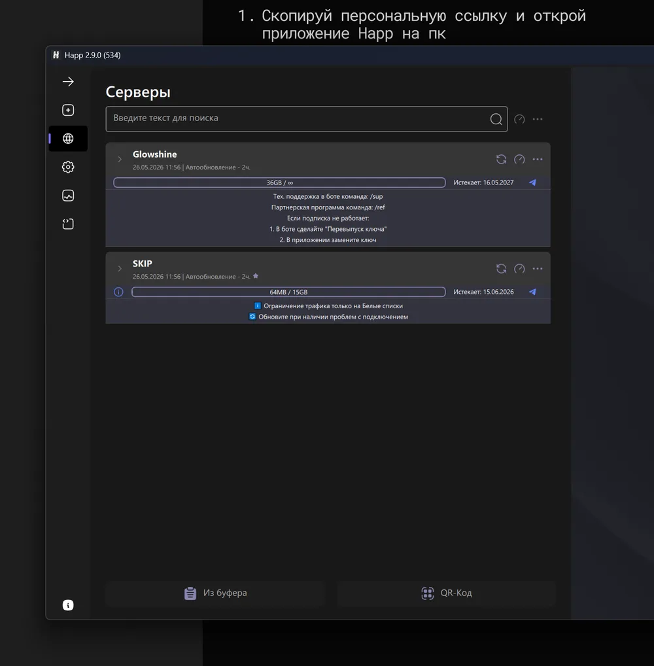Click SKIP Telegram paper-plane icon

(x=532, y=292)
